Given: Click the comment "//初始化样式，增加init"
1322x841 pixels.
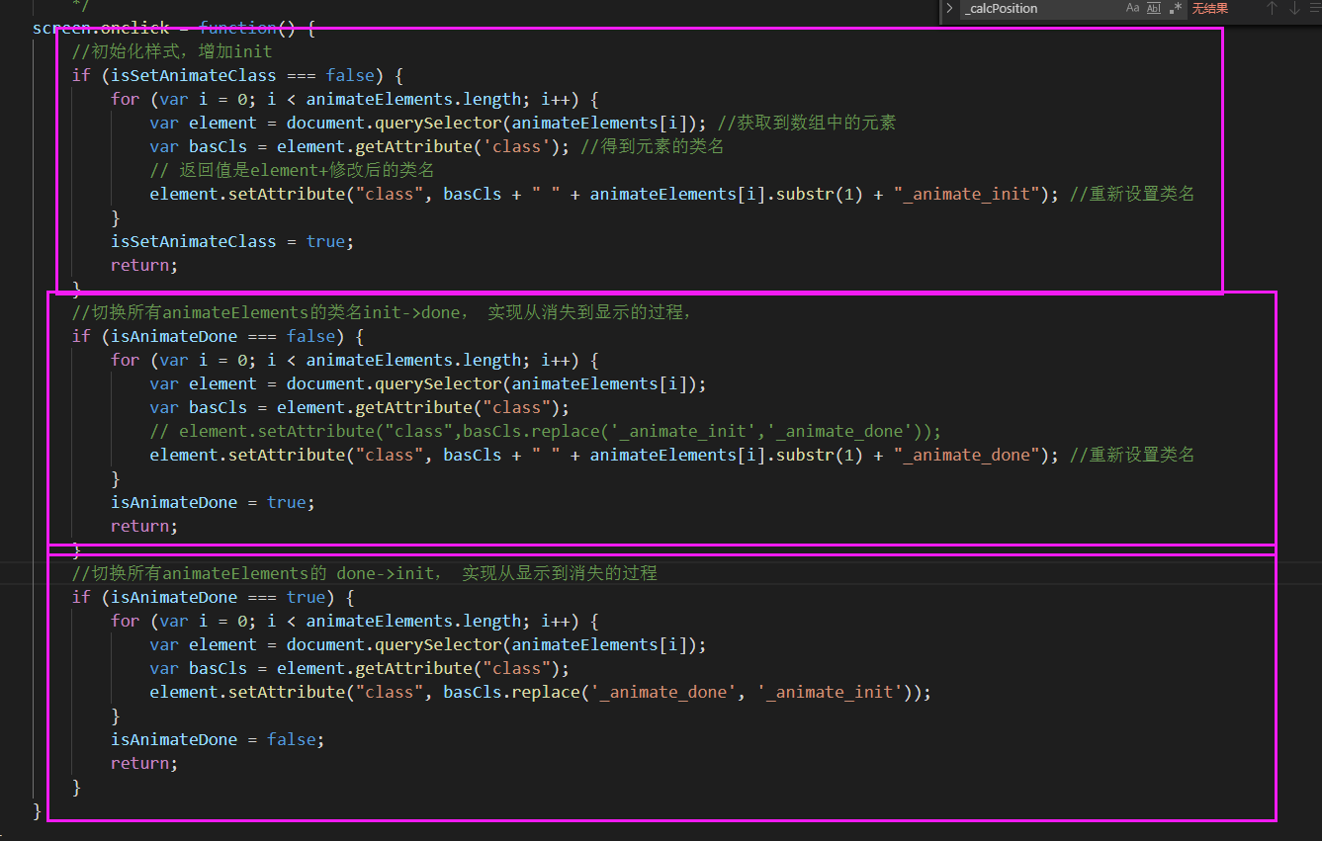Looking at the screenshot, I should (172, 51).
